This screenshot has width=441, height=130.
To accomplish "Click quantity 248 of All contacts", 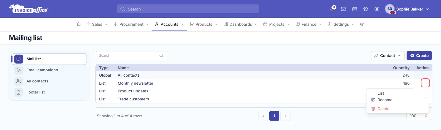I will pyautogui.click(x=406, y=75).
